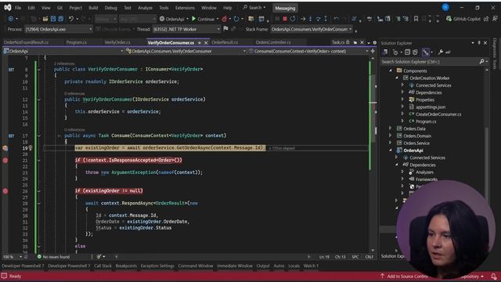Open the Stack Frame dropdown
The image size is (501, 282).
point(312,29)
